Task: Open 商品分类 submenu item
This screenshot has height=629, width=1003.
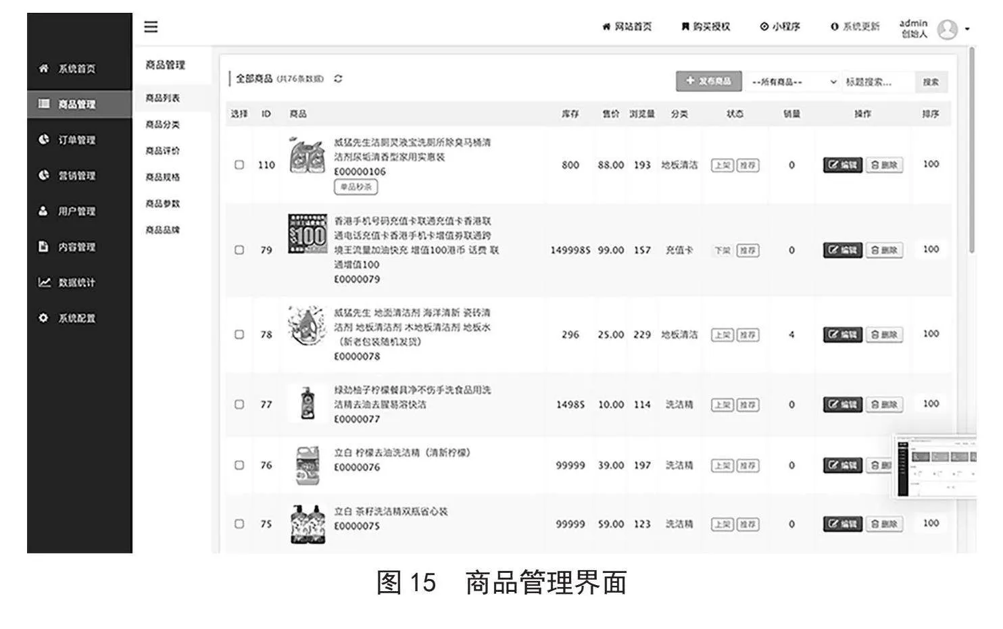Action: (163, 124)
